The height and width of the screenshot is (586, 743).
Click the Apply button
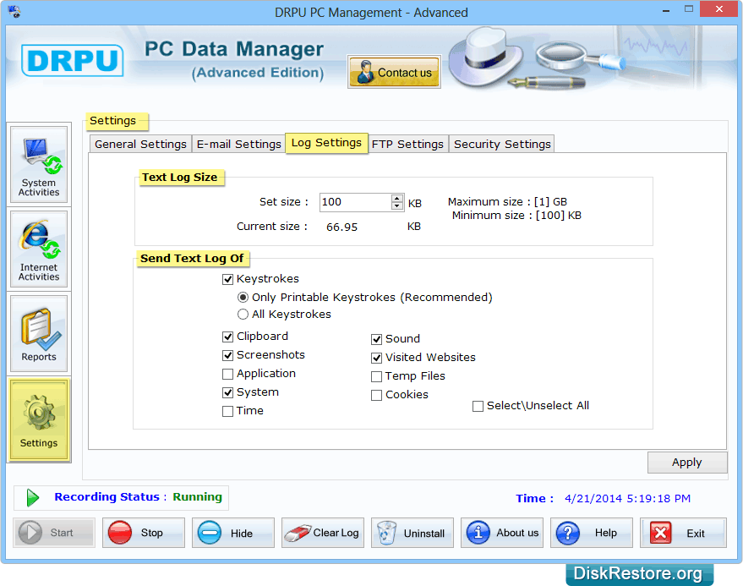click(x=687, y=463)
